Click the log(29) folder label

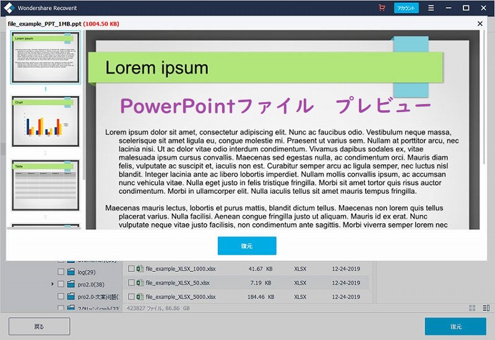click(87, 272)
